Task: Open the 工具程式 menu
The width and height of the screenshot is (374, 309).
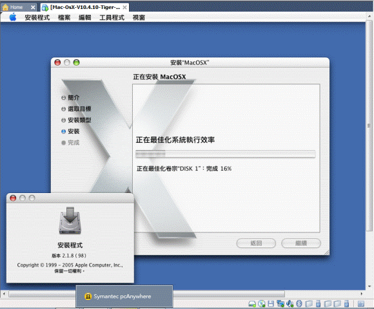Action: [112, 17]
